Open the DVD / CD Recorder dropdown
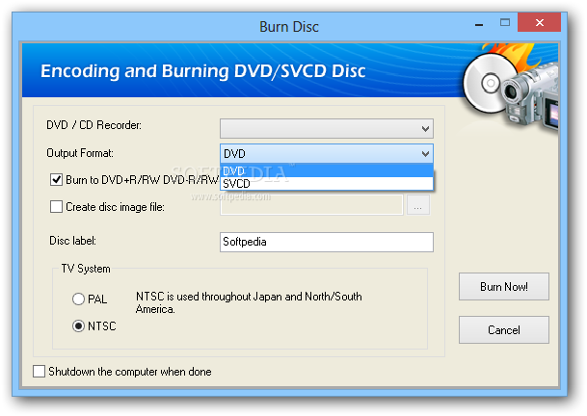 click(x=327, y=128)
